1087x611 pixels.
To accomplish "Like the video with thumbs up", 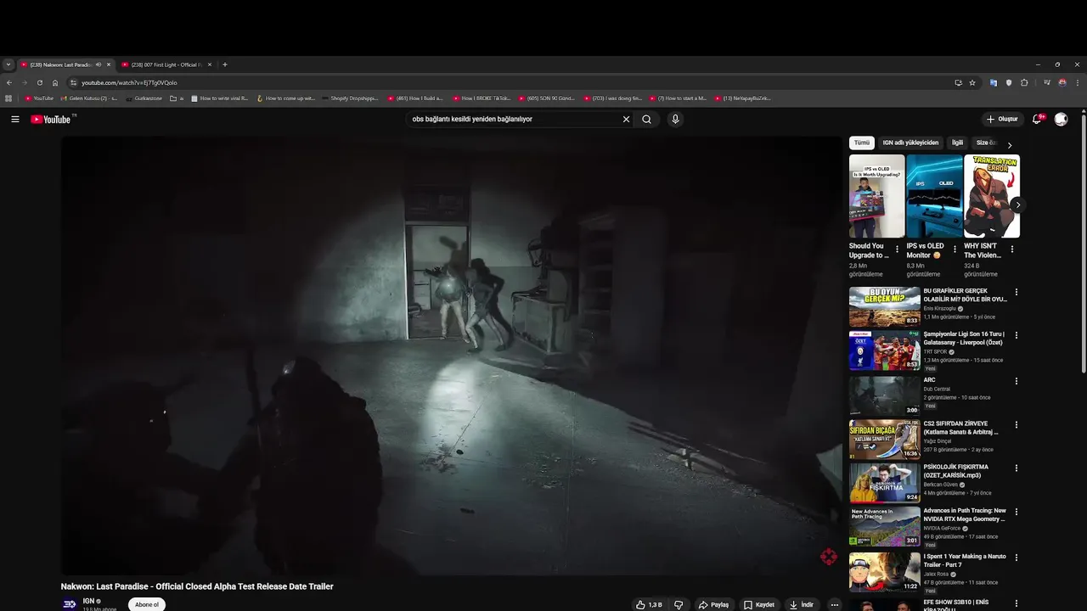I will [x=650, y=605].
